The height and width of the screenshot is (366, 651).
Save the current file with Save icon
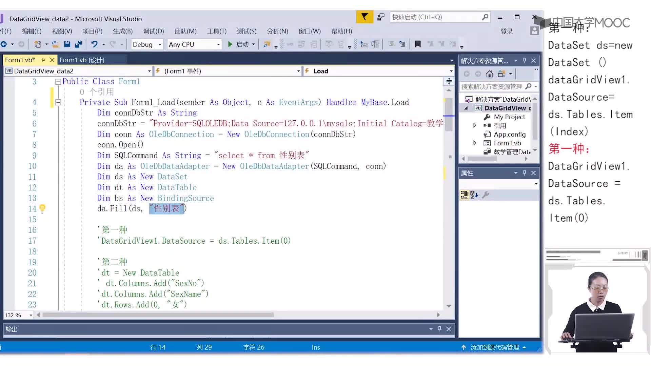(x=67, y=44)
